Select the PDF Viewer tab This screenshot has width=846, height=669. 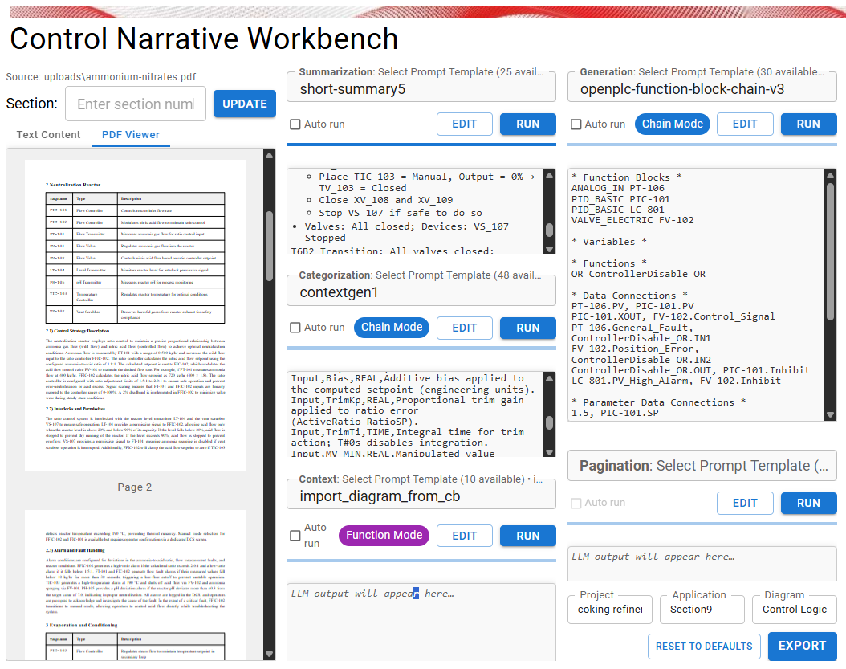coord(130,135)
